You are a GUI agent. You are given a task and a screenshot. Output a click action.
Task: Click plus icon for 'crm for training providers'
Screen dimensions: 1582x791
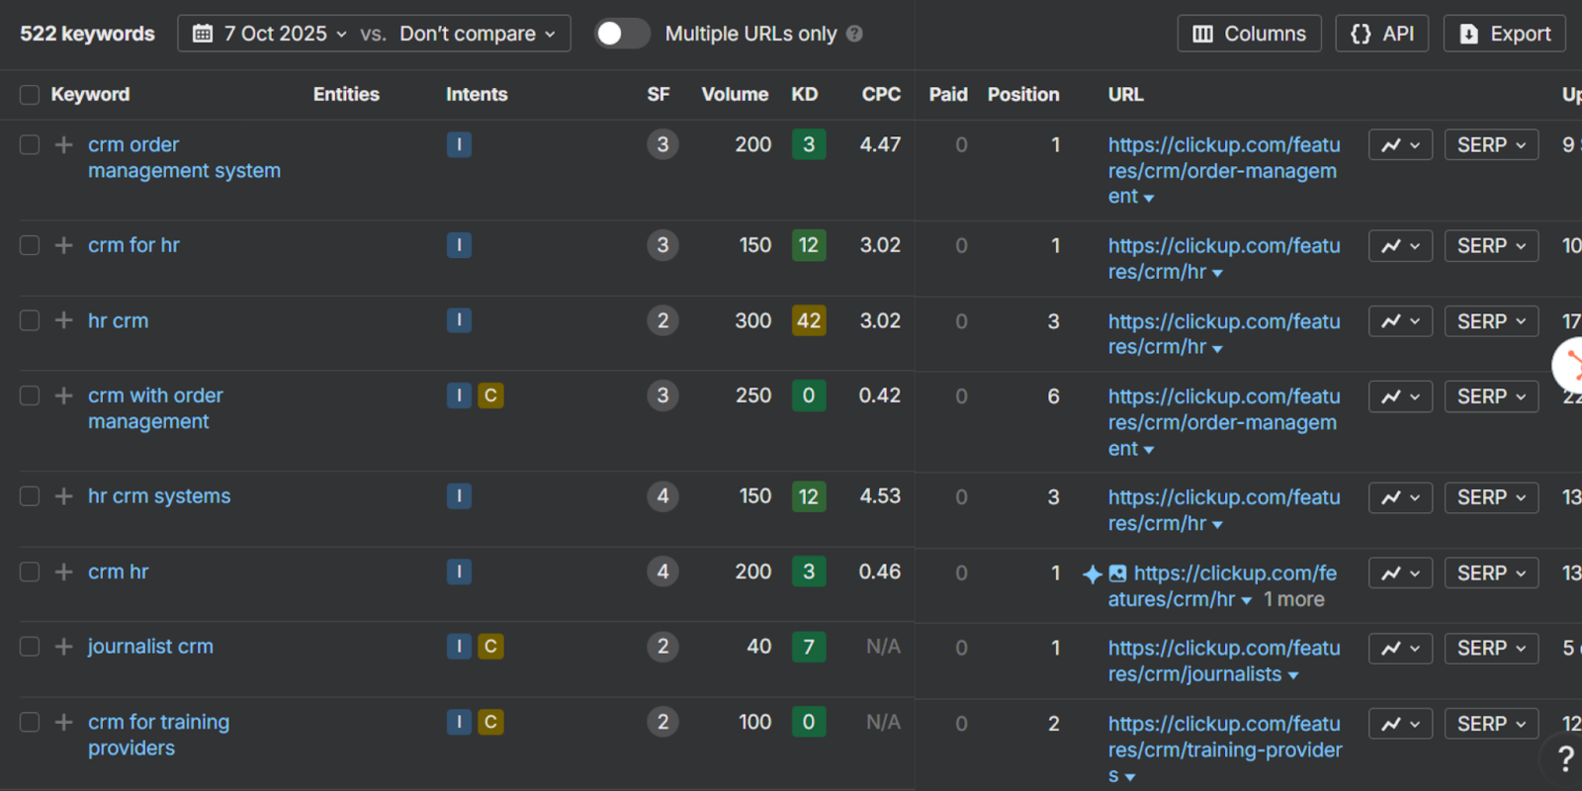pos(63,723)
